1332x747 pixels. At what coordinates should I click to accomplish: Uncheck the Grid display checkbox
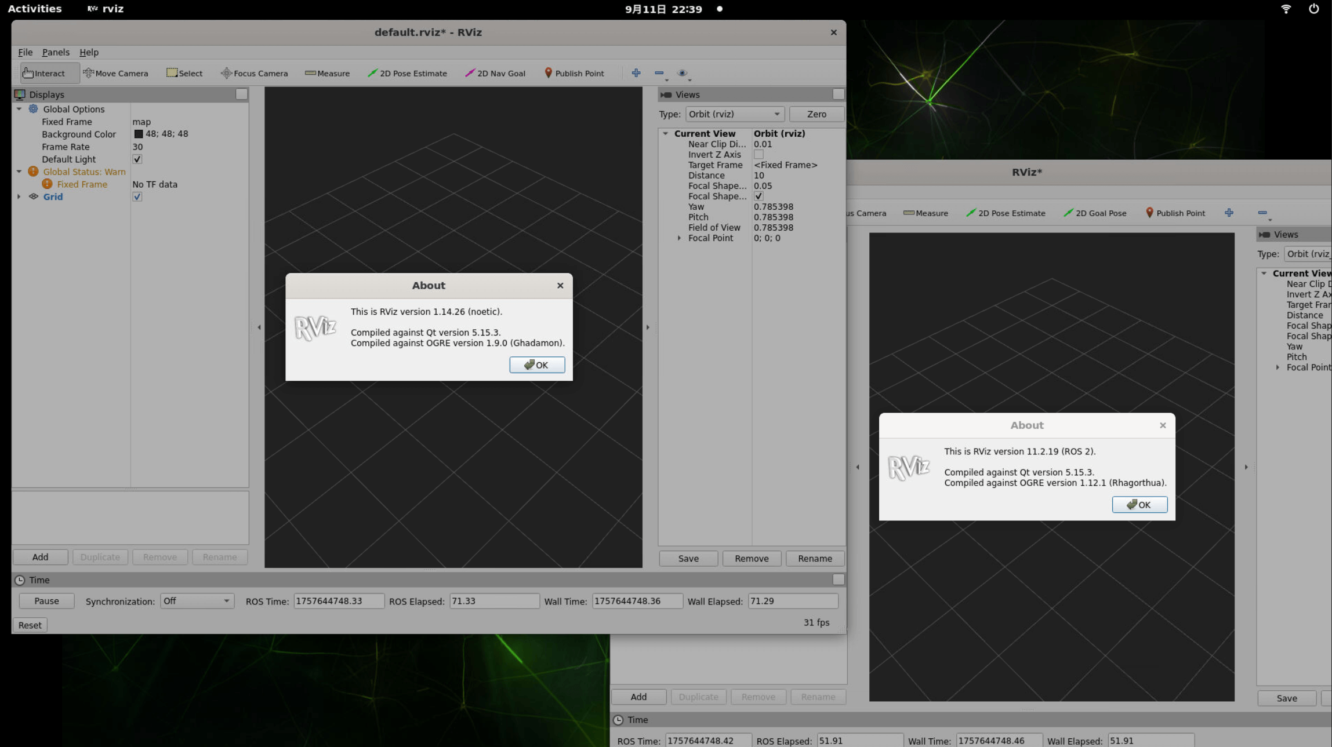[137, 197]
